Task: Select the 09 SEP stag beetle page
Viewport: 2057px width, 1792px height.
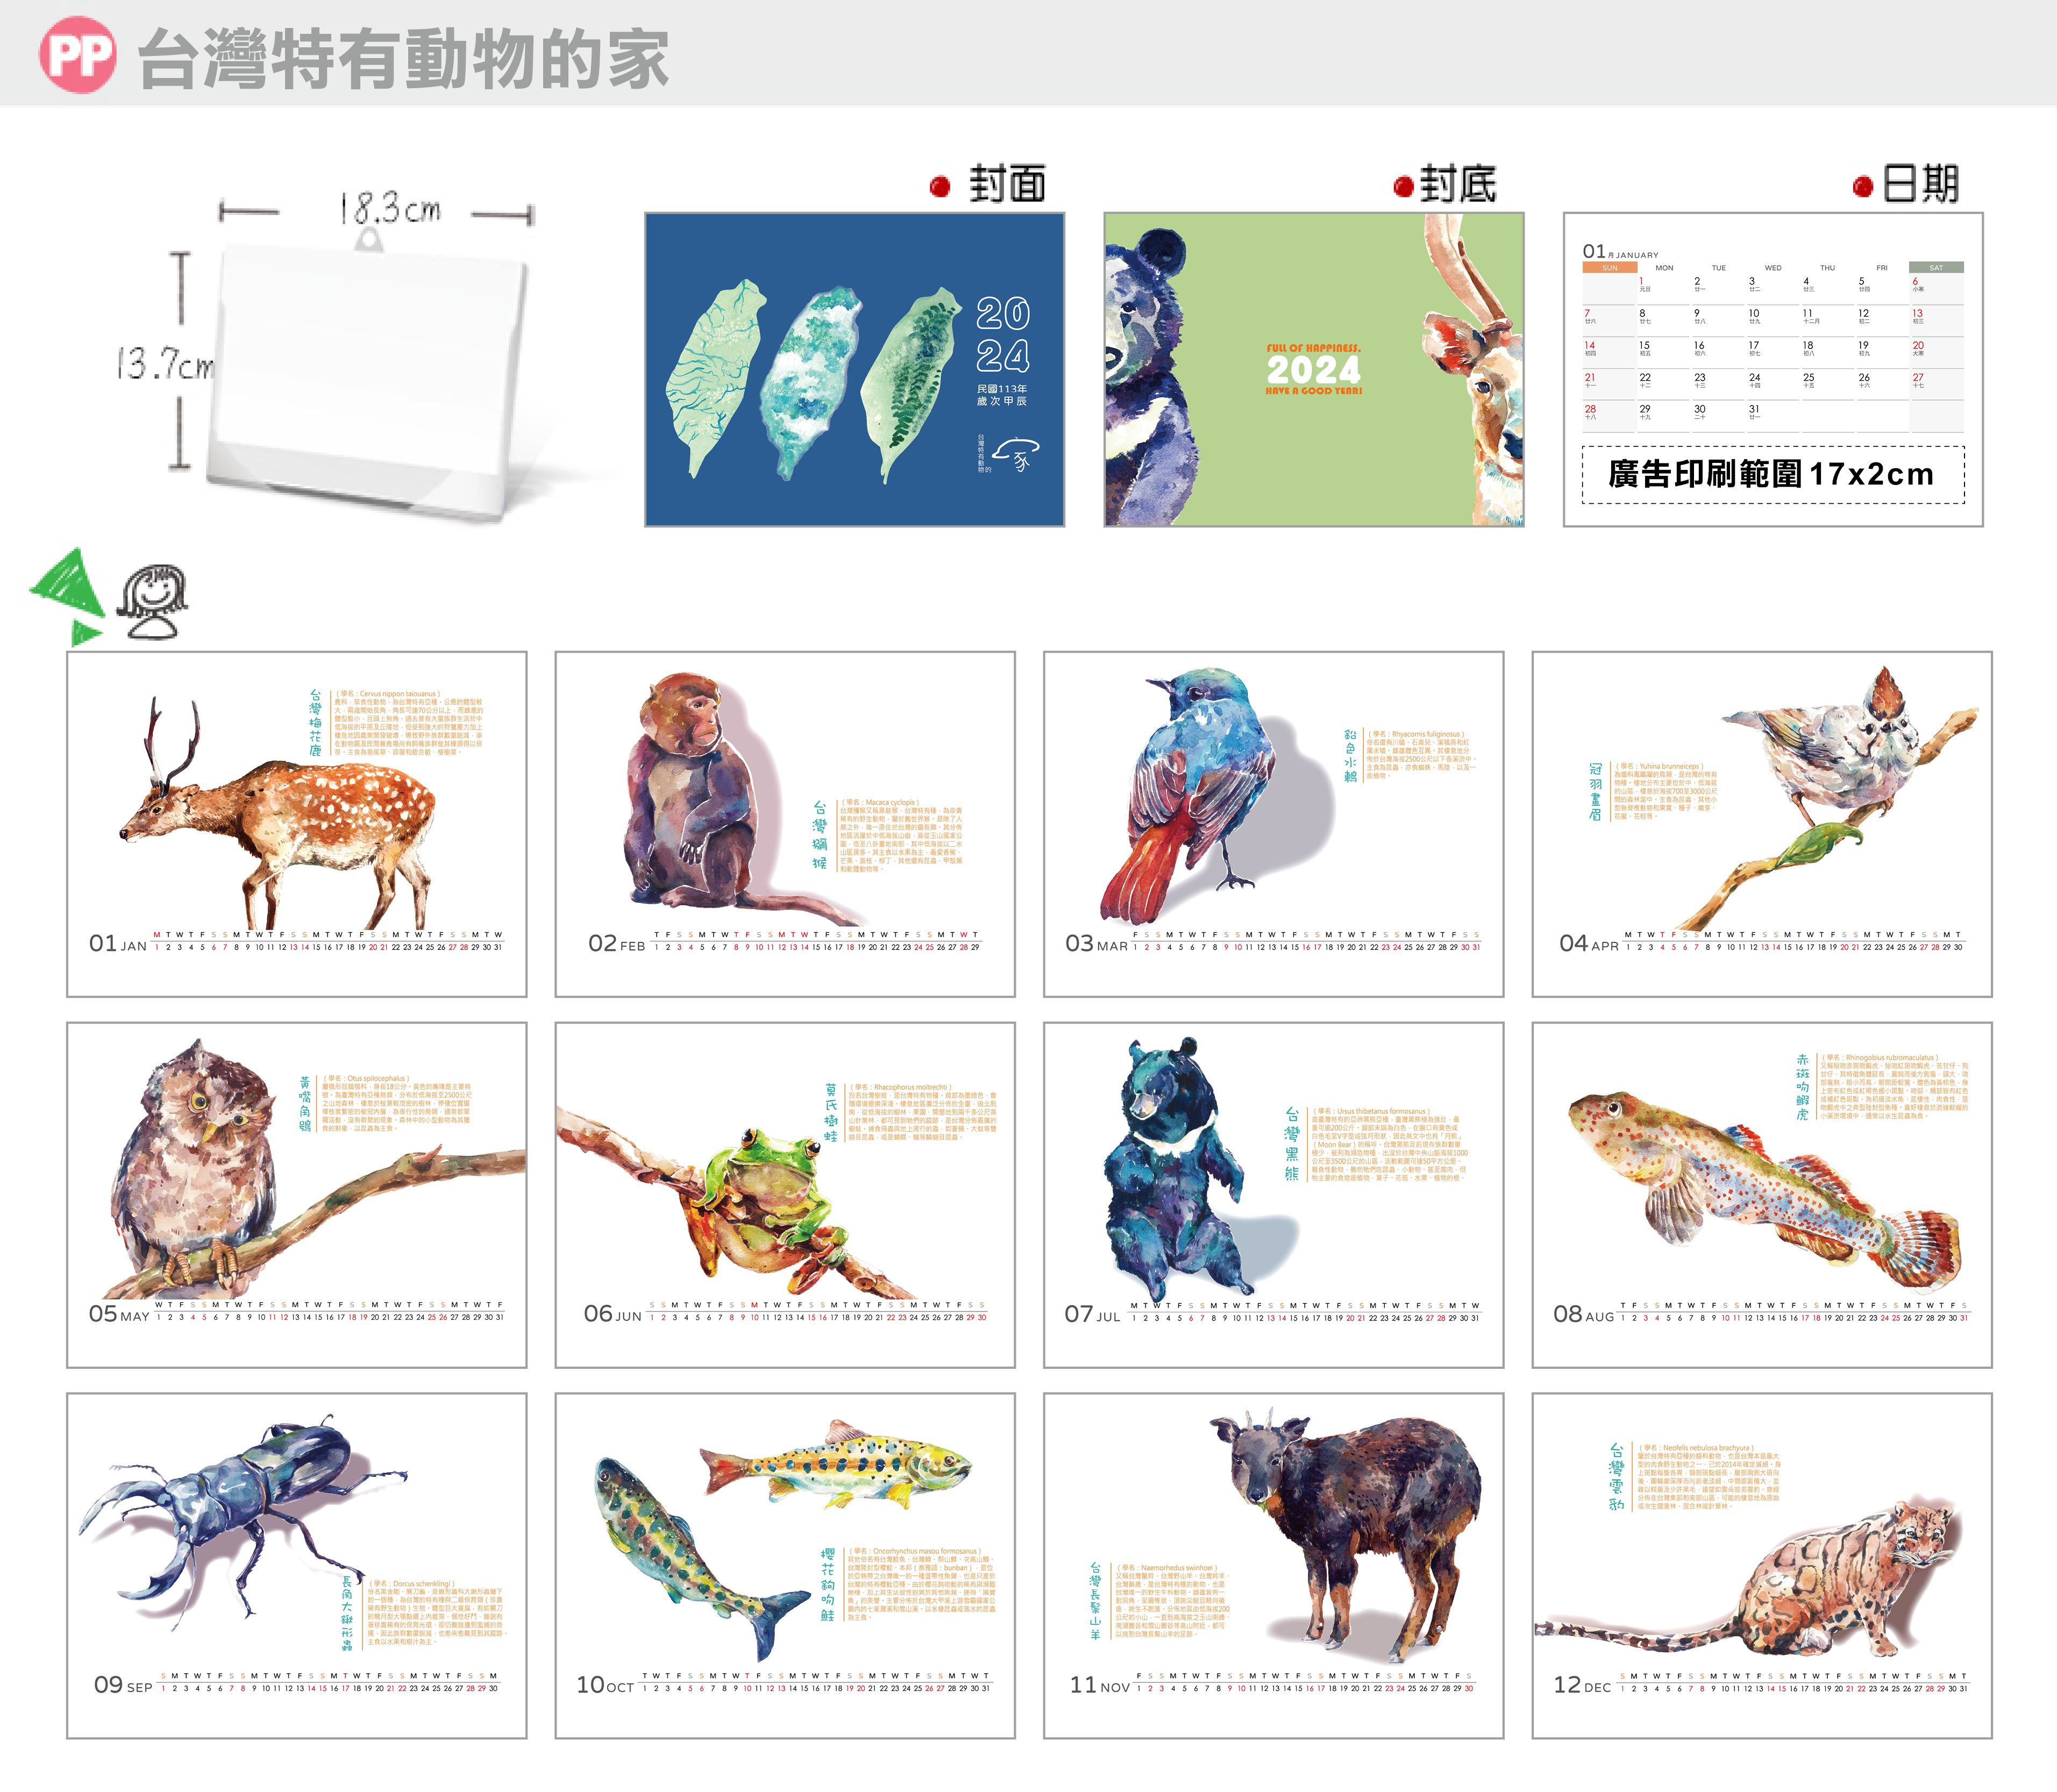Action: point(296,1565)
